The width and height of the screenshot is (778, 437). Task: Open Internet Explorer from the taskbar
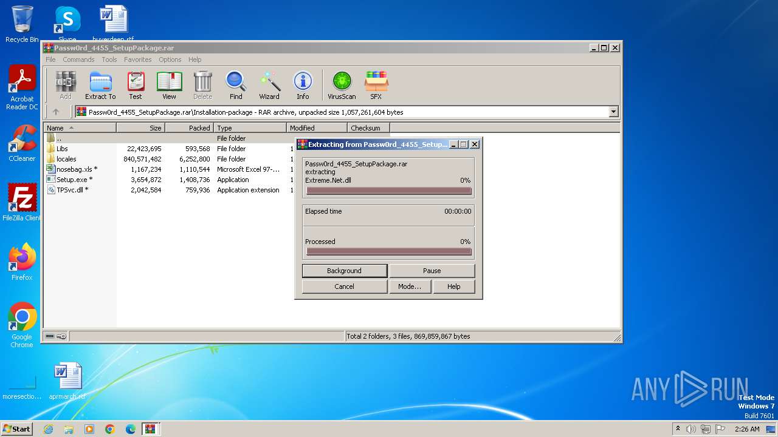click(x=48, y=429)
